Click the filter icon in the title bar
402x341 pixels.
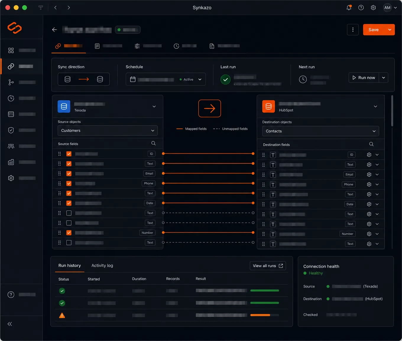pyautogui.click(x=41, y=8)
